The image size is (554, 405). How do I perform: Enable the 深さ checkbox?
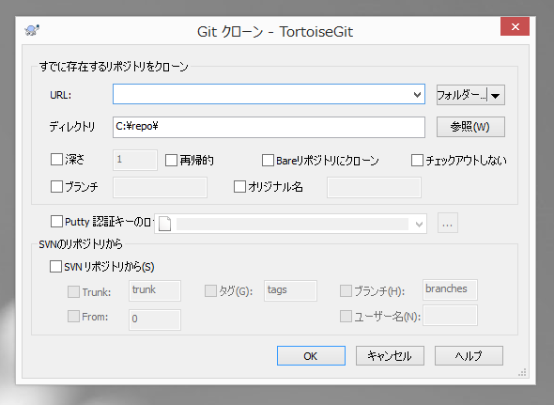[56, 160]
